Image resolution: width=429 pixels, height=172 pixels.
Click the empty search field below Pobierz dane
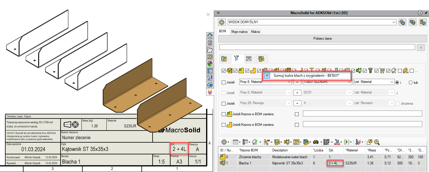point(317,47)
